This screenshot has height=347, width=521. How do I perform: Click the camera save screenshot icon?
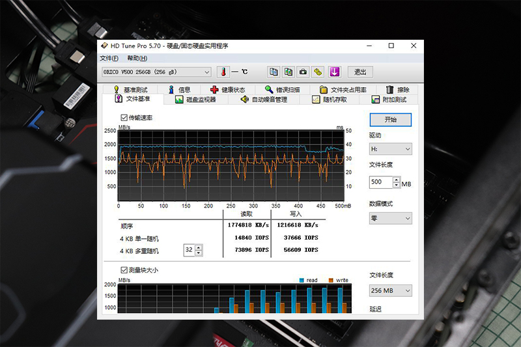point(303,72)
